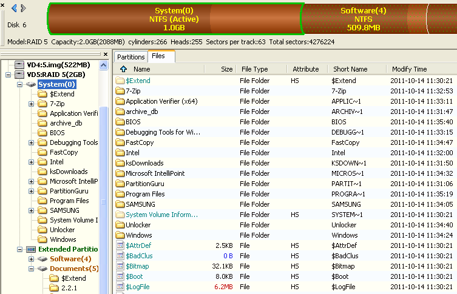Select System Volume Information folder in file list
Viewport: 457px width, 294px height.
(161, 215)
